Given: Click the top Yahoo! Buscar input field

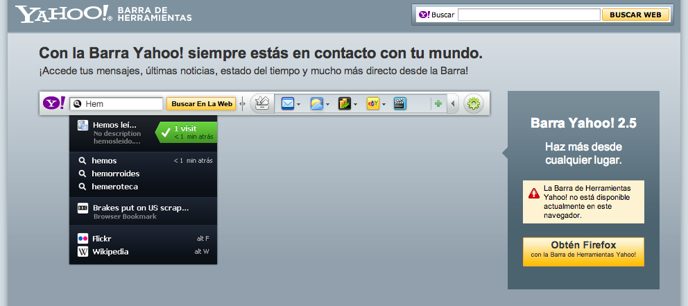Looking at the screenshot, I should click(x=528, y=15).
